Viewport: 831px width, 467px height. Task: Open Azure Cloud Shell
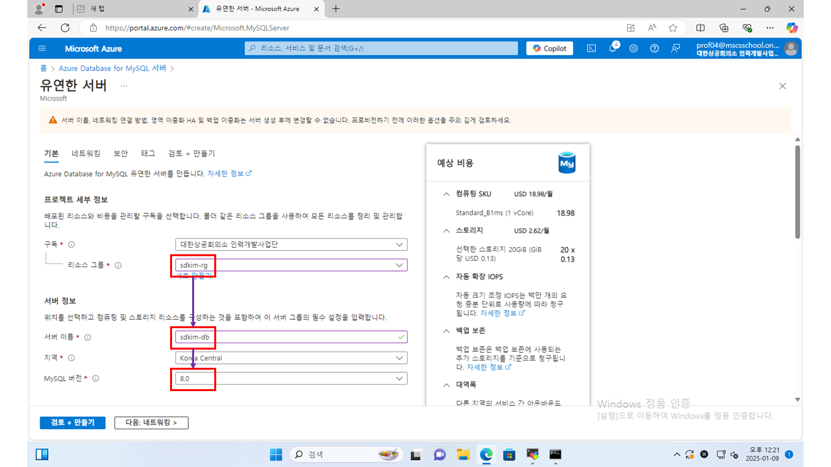pyautogui.click(x=591, y=49)
